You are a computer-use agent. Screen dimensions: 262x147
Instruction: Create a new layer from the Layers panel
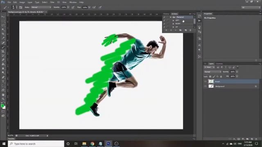point(252,139)
